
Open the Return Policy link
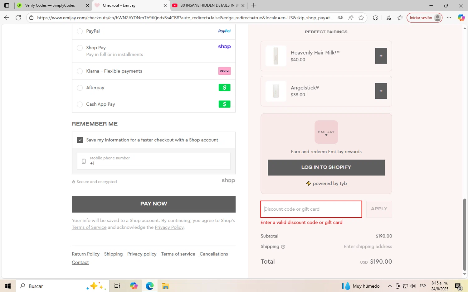click(x=86, y=254)
